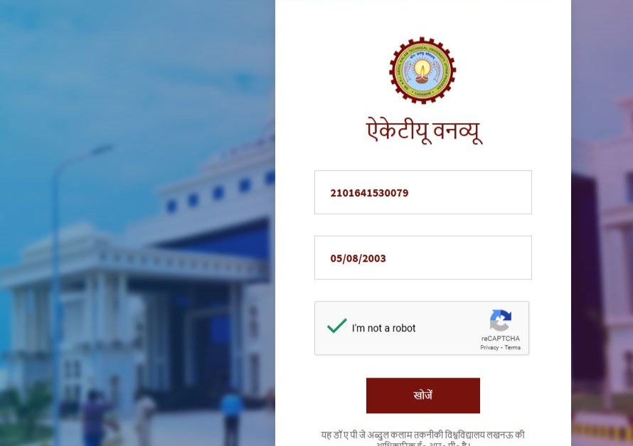Image resolution: width=633 pixels, height=446 pixels.
Task: Click the footer text about अब्दुल कलाम विश्वविद्यालय
Action: coord(422,439)
